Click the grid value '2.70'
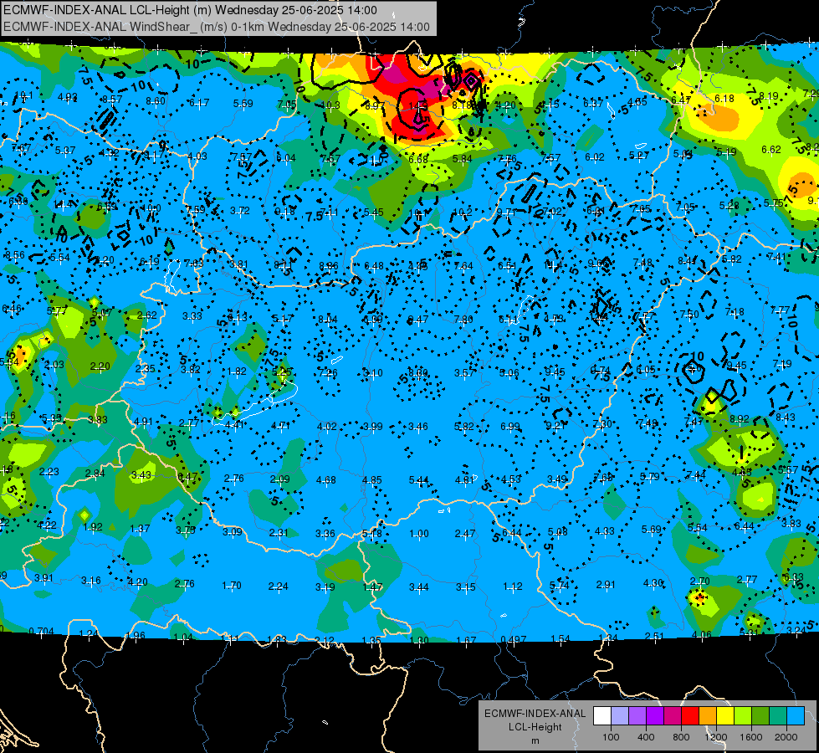 [x=700, y=581]
